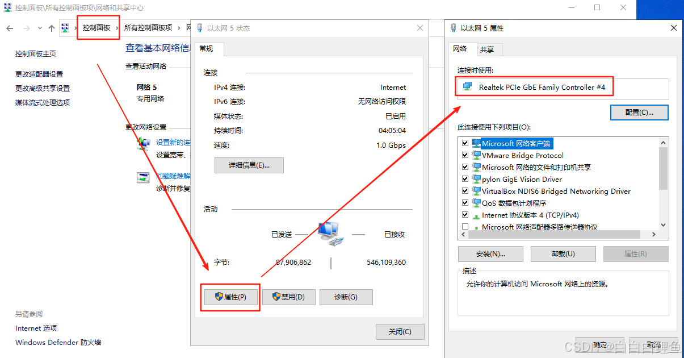Click the forward arrow in Control Panel
The width and height of the screenshot is (684, 358).
click(26, 28)
